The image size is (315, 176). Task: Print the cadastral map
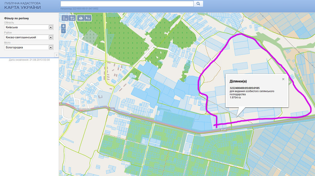81,18
